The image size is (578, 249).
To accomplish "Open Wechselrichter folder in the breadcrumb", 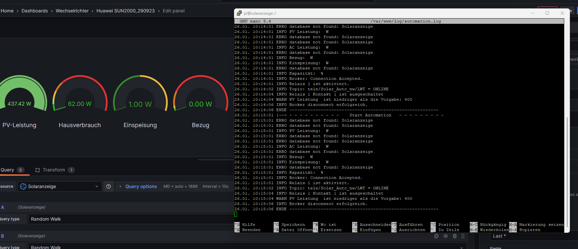I will click(x=72, y=11).
